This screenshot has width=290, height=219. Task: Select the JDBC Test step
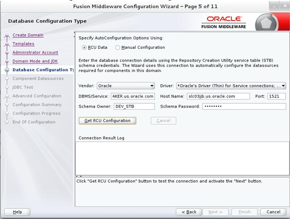[x=23, y=87]
